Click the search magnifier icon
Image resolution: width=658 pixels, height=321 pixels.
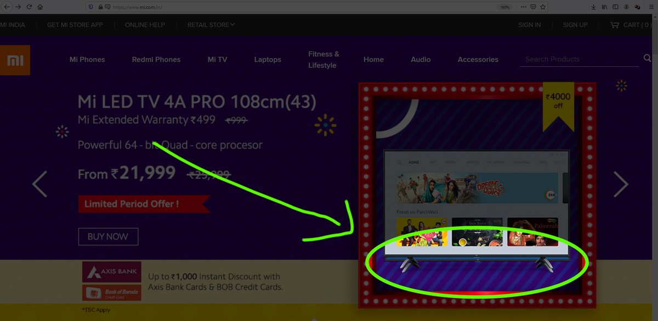[648, 58]
